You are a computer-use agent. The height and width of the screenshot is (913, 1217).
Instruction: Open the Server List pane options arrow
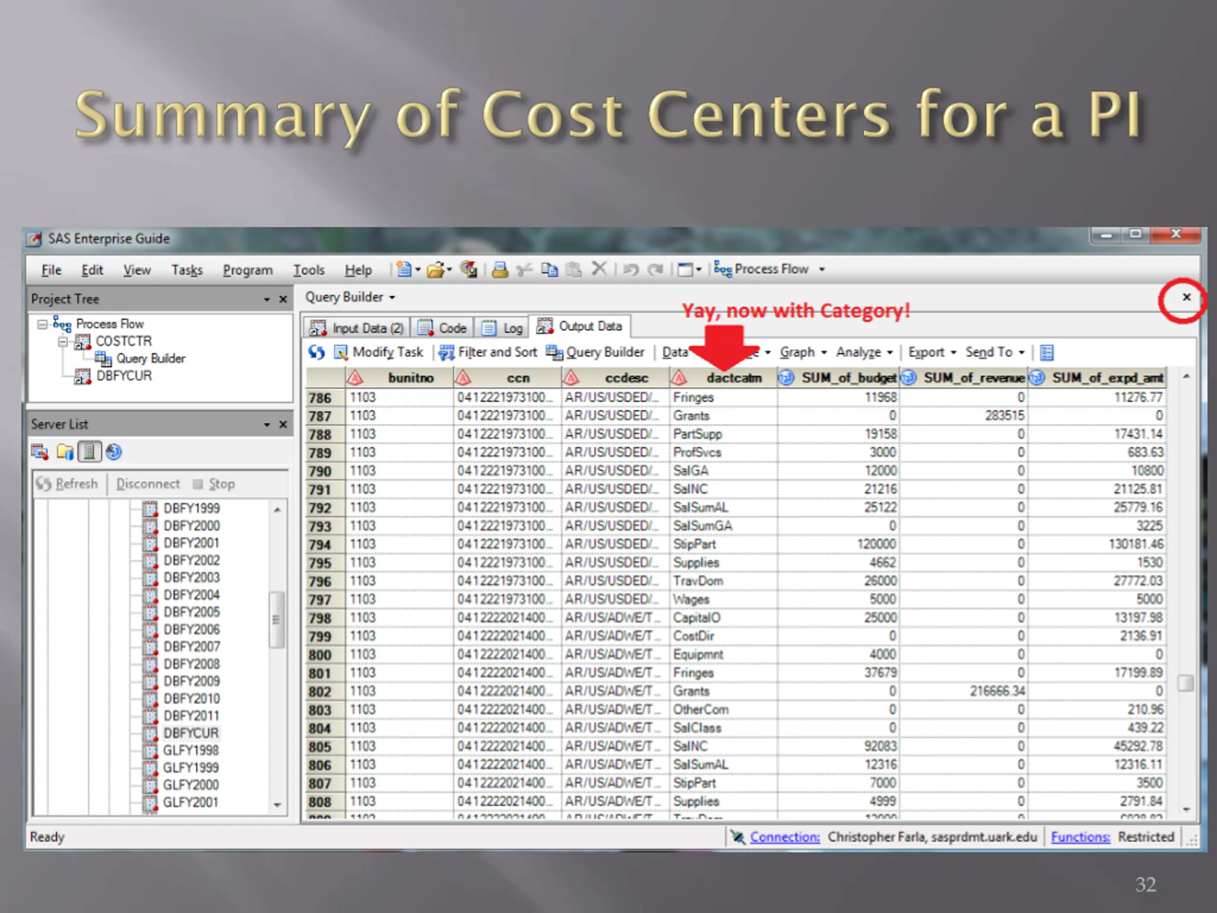tap(267, 425)
